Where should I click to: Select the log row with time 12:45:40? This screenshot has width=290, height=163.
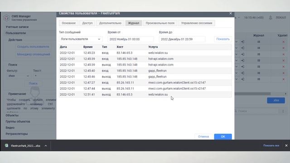[x=145, y=71]
